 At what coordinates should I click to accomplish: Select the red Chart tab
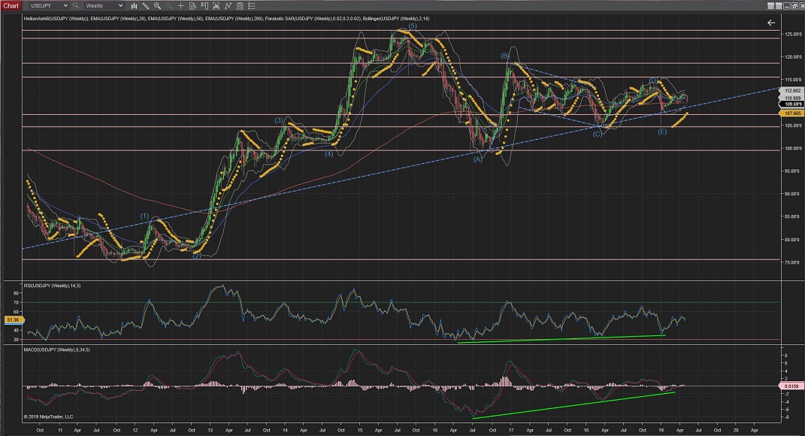[10, 5]
